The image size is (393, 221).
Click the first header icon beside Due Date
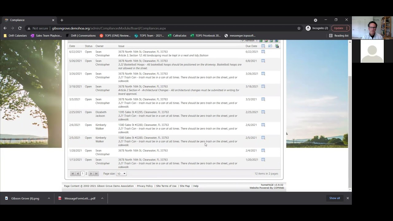pos(263,46)
